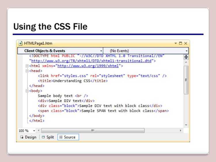This screenshot has height=162, width=216.
Task: Click the vertical scrollbar down arrow
Action: pos(186,125)
